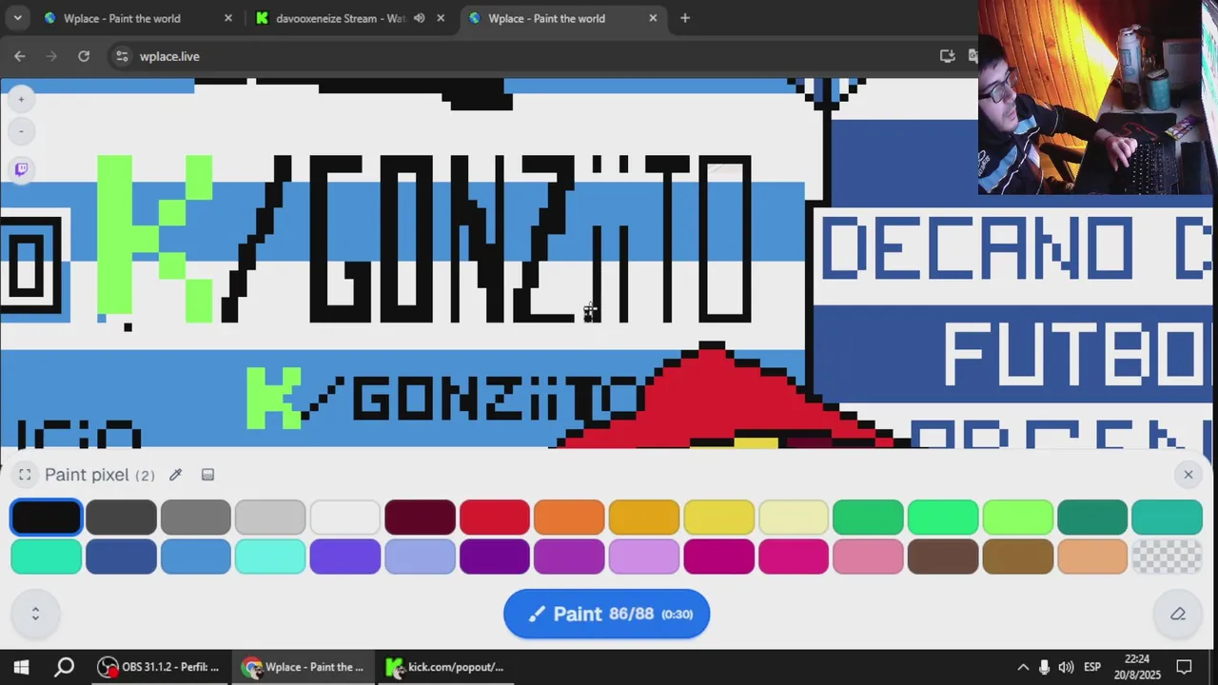Select salmon pink color swatch
Image resolution: width=1218 pixels, height=685 pixels.
coord(868,557)
